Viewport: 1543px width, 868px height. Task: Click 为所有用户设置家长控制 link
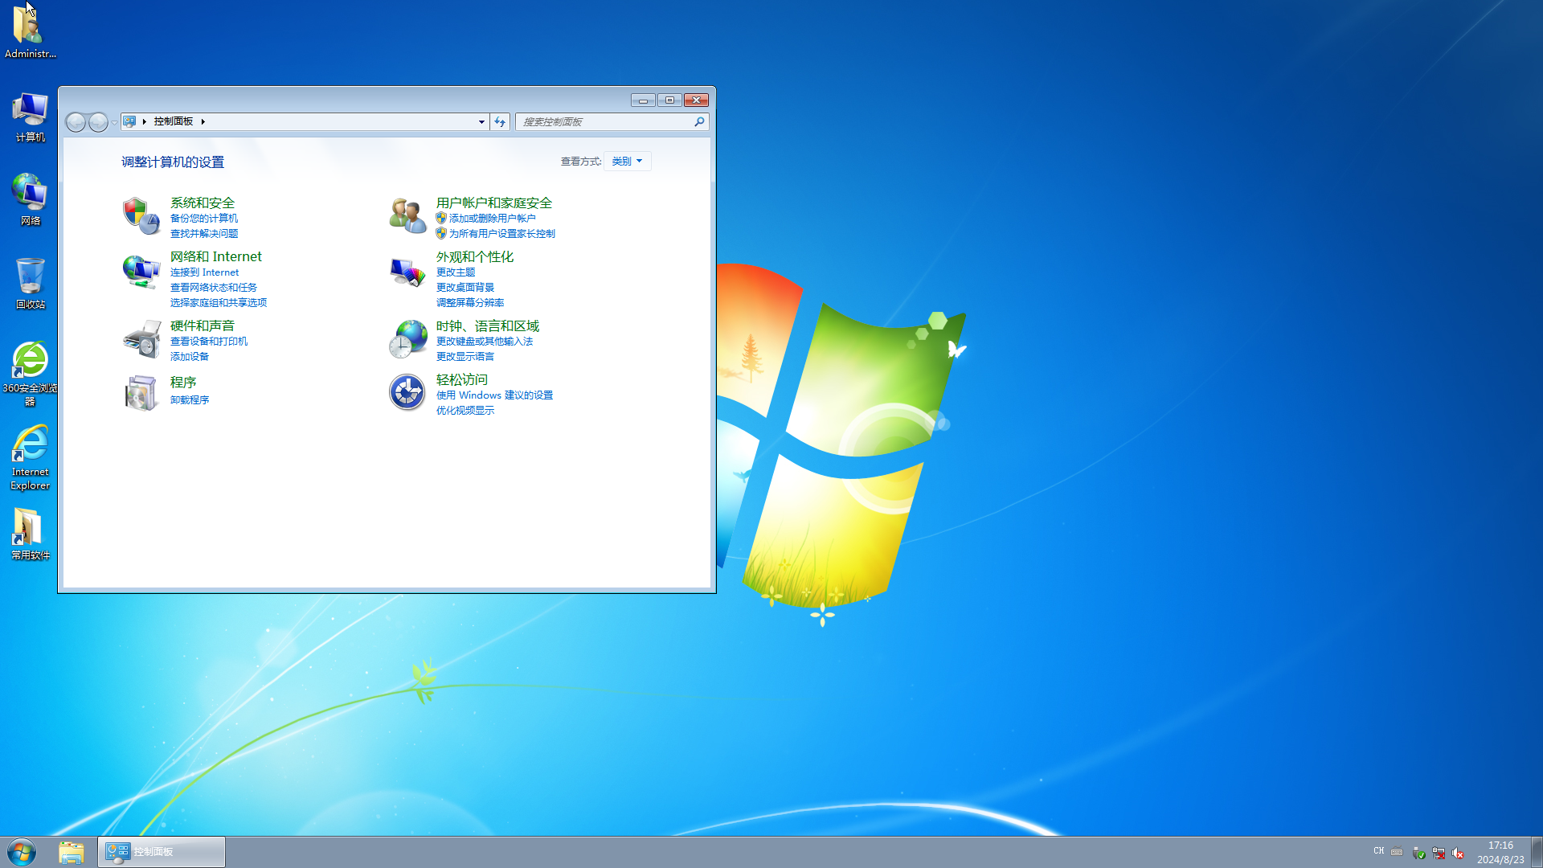click(502, 234)
